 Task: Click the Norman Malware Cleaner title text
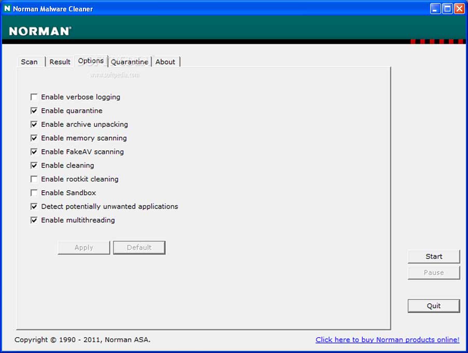coord(53,9)
